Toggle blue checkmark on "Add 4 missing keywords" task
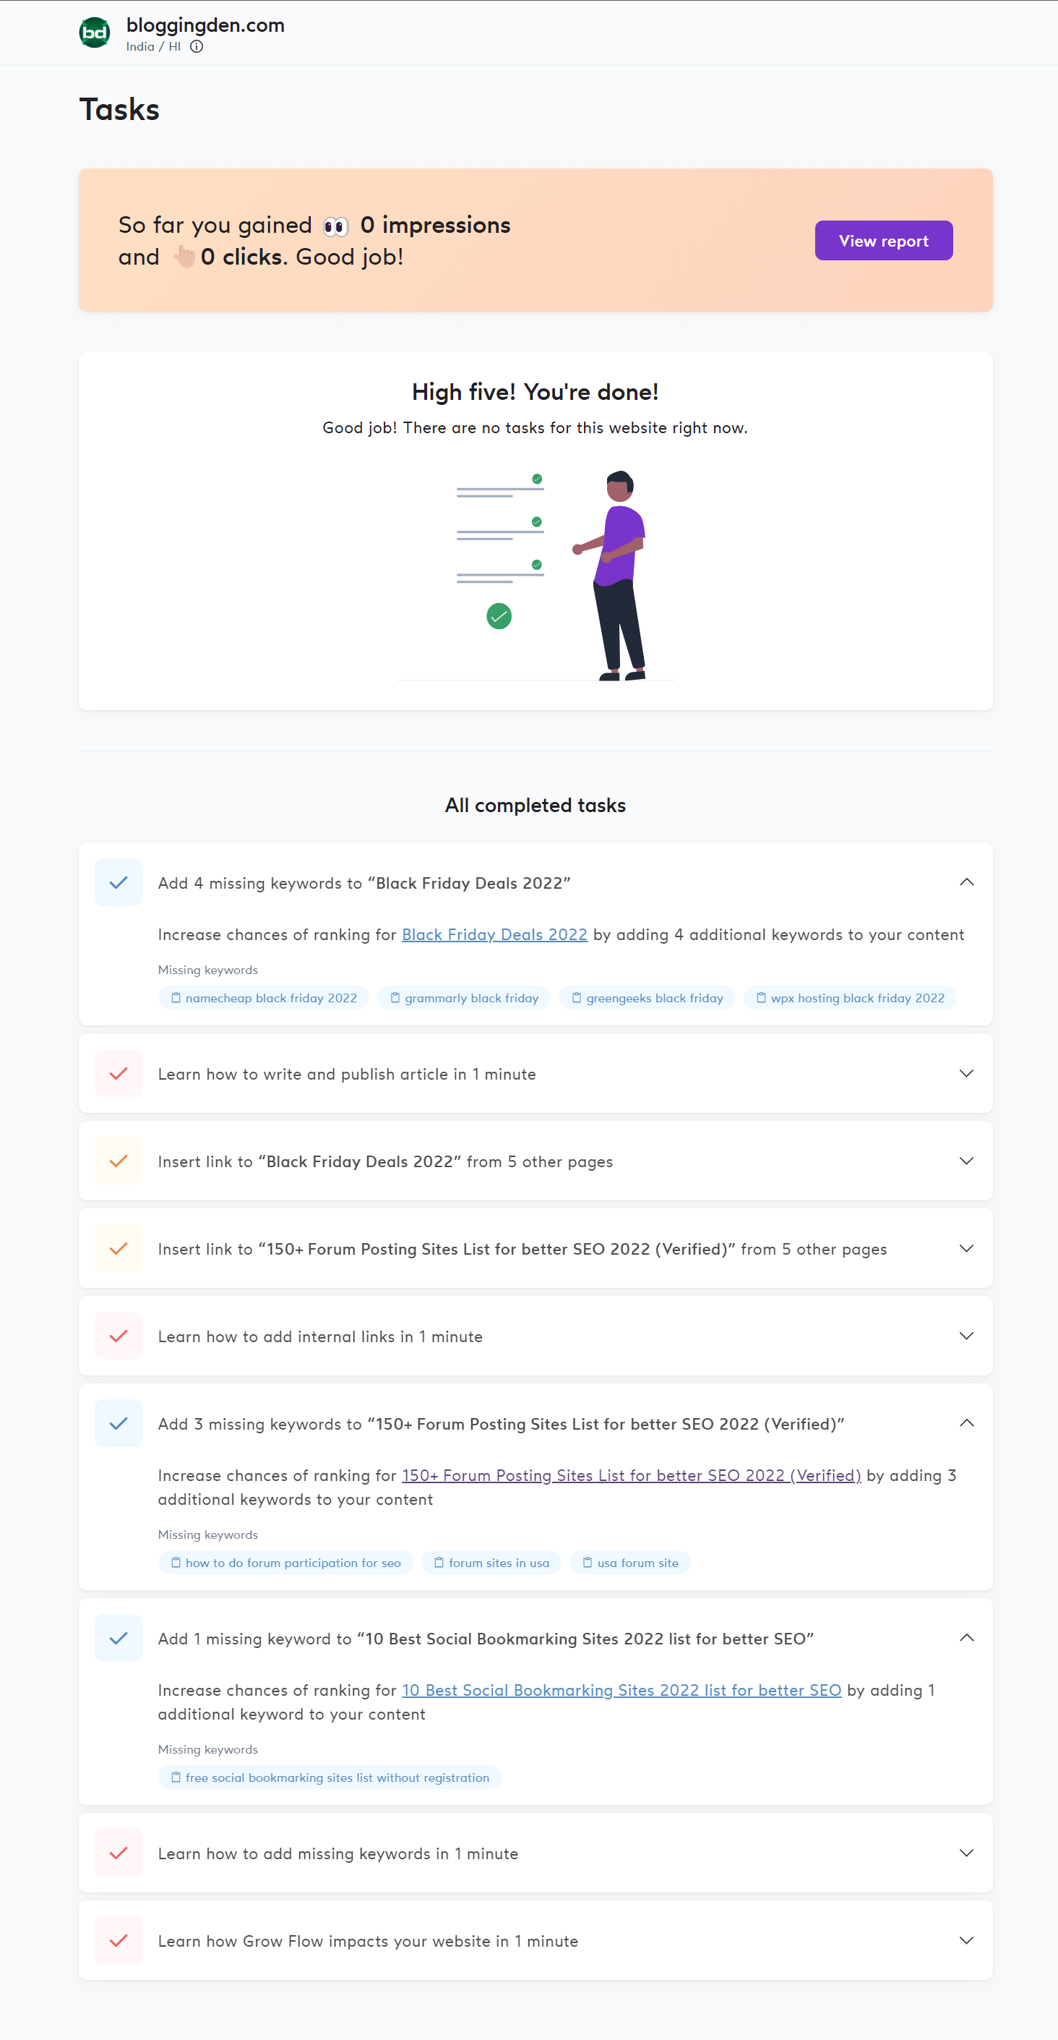 point(118,882)
